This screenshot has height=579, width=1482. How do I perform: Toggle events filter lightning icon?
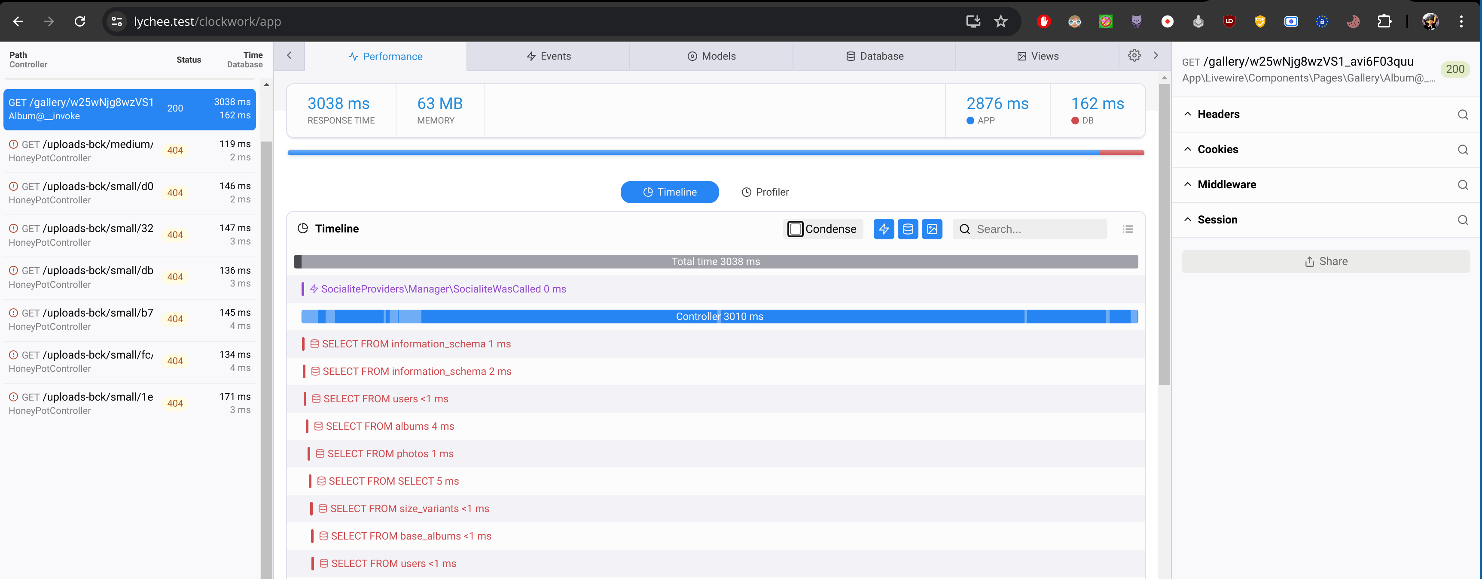pyautogui.click(x=884, y=229)
